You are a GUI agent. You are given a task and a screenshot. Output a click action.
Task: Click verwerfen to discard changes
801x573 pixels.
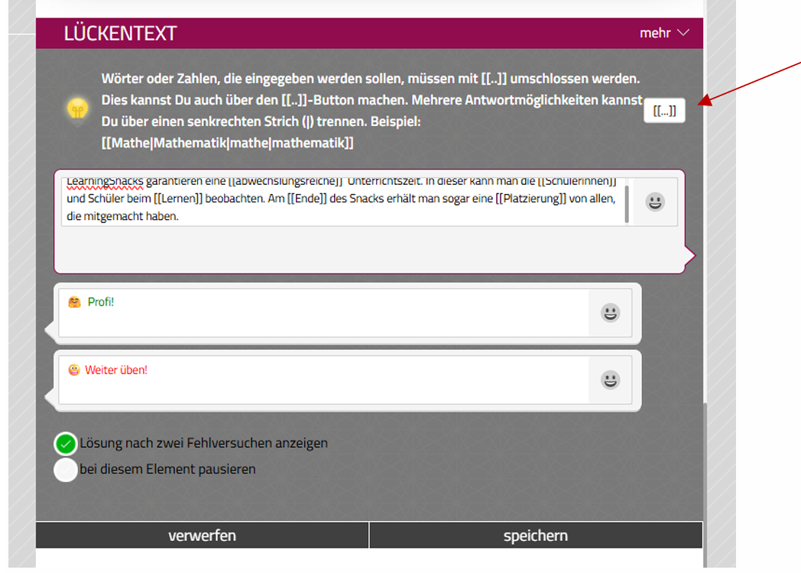coord(202,536)
